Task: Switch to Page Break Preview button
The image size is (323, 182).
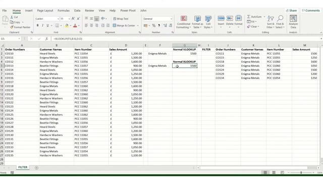Action: [x=282, y=172]
